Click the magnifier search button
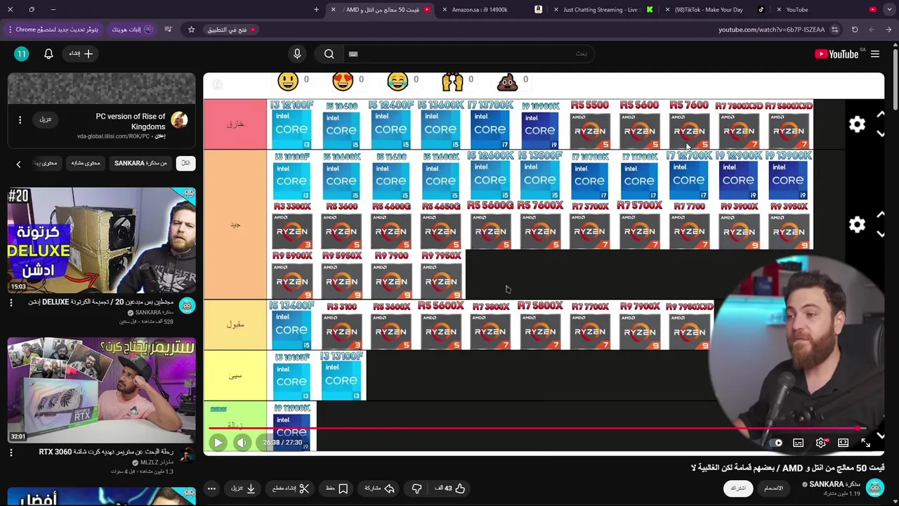Image resolution: width=899 pixels, height=506 pixels. [329, 54]
